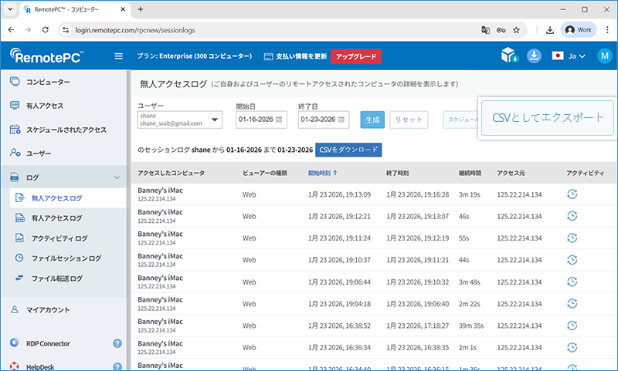Bookmark this page with star icon
Screen dimensions: 618x371
[516, 30]
